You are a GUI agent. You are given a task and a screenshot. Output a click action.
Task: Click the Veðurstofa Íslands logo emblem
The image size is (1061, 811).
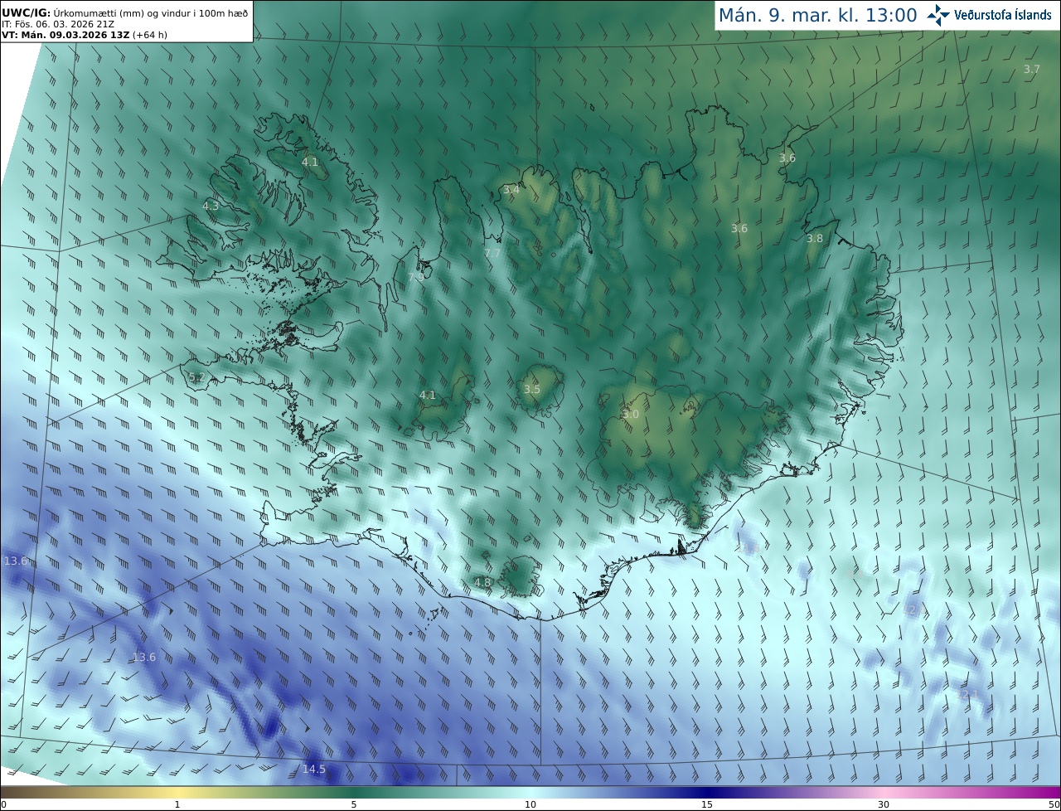[x=938, y=15]
